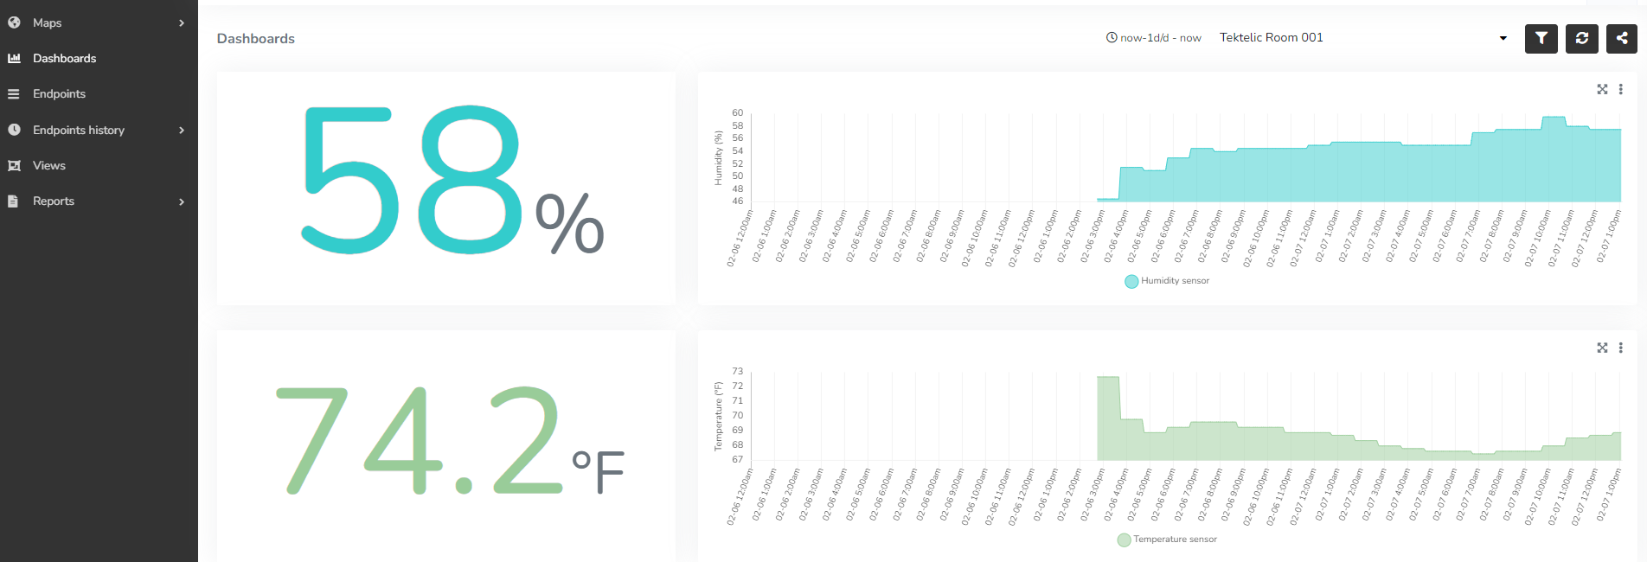Image resolution: width=1647 pixels, height=562 pixels.
Task: Go to the Views menu item
Action: tap(48, 166)
